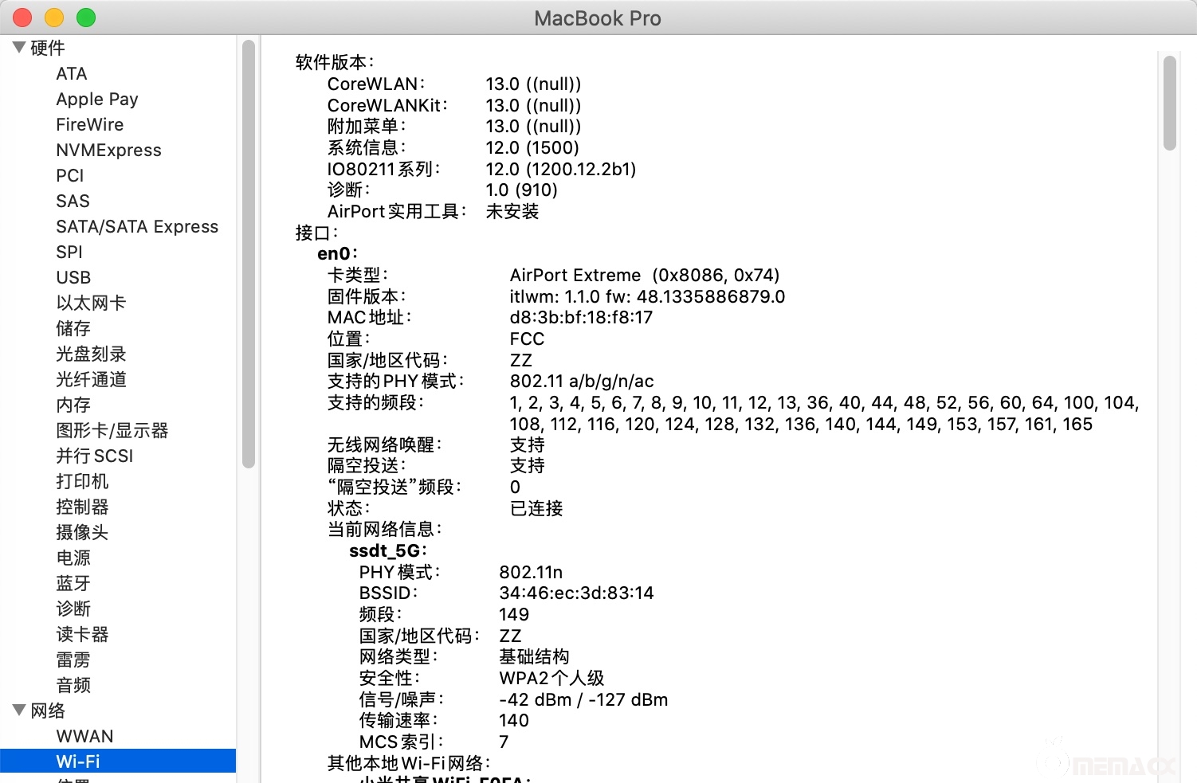
Task: Click the highlighted Wi-Fi entry
Action: coord(77,761)
